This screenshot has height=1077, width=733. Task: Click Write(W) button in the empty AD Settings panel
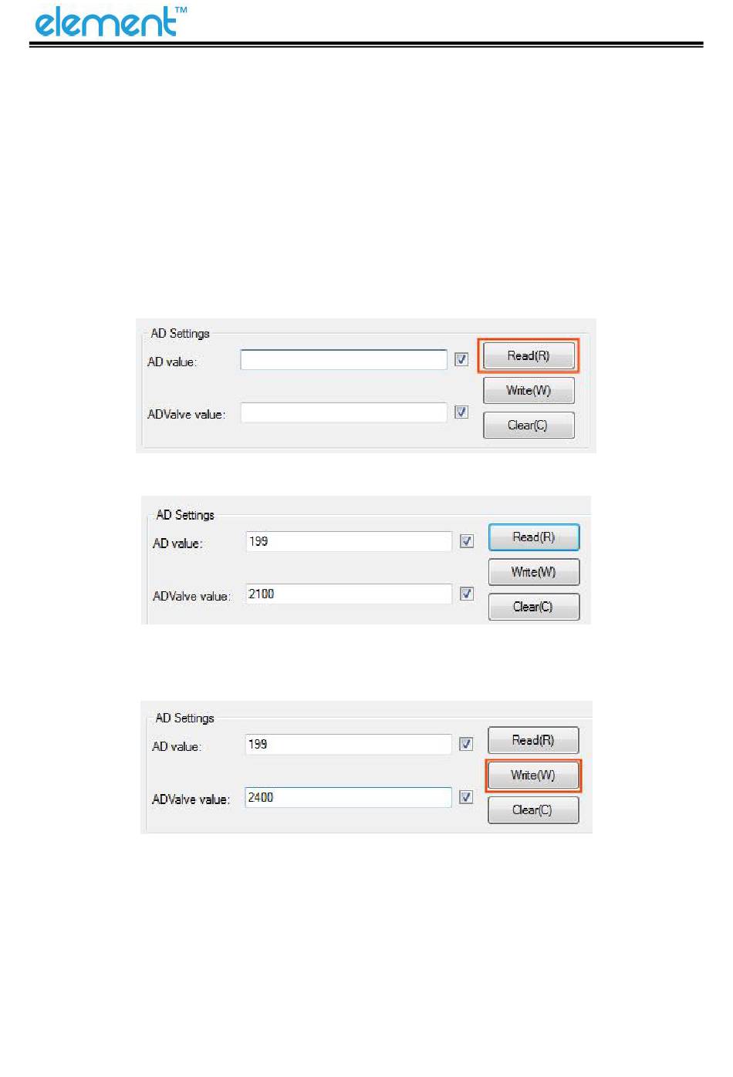click(529, 391)
